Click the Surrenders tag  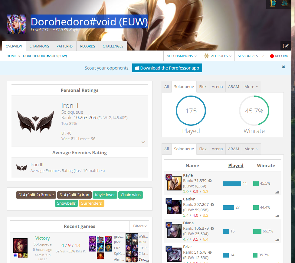click(x=91, y=203)
